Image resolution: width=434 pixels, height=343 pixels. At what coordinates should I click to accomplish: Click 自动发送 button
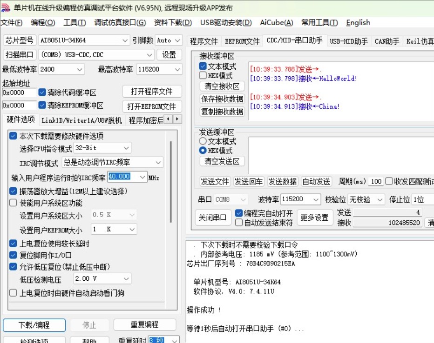coord(316,181)
